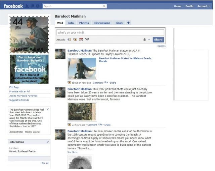Viewport: 215px width, 171px height.
Task: Click Promote with an Ad
Action: coord(19,91)
